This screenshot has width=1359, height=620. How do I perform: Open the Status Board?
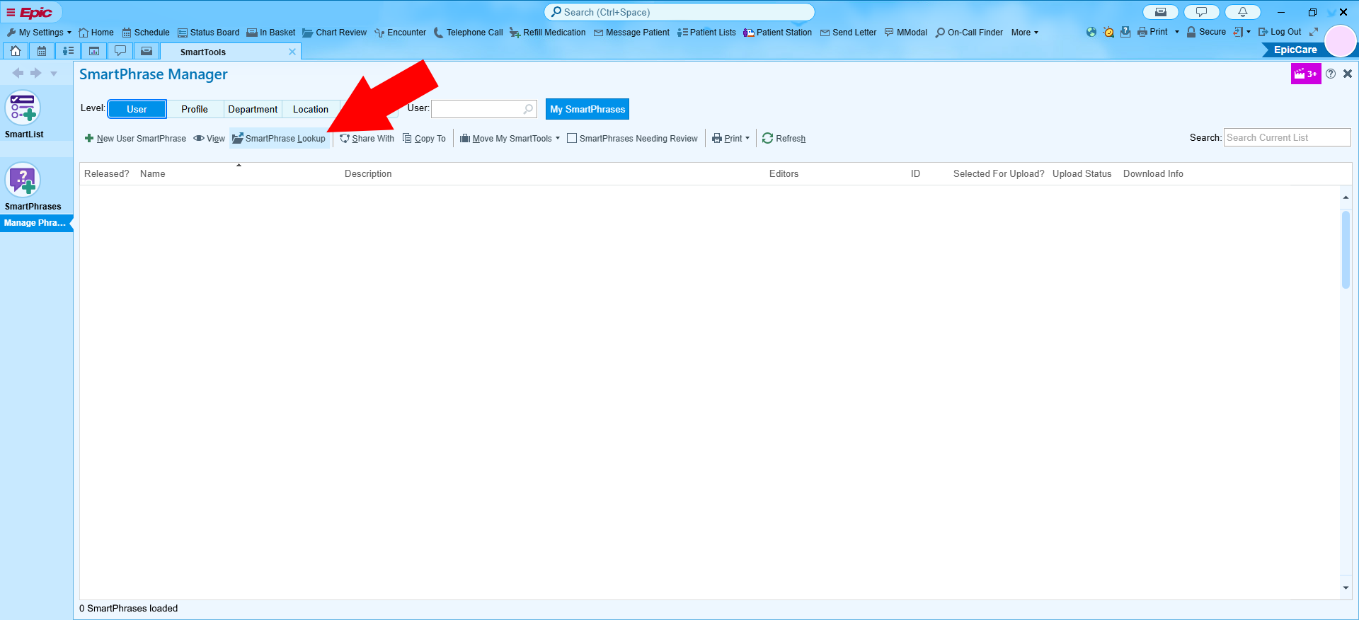[208, 33]
